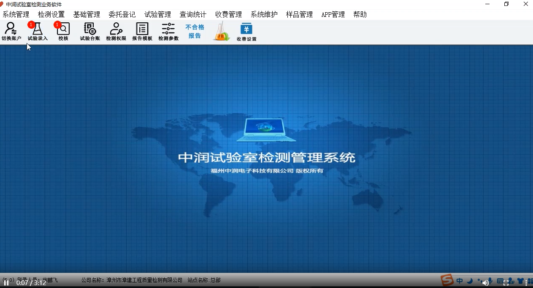Open 报告模板 report template icon
Viewport: 533px width, 288px height.
click(x=142, y=32)
